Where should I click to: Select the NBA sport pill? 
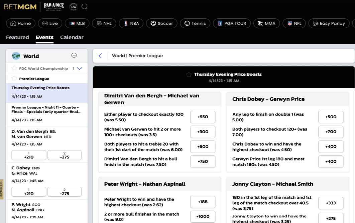pyautogui.click(x=131, y=23)
